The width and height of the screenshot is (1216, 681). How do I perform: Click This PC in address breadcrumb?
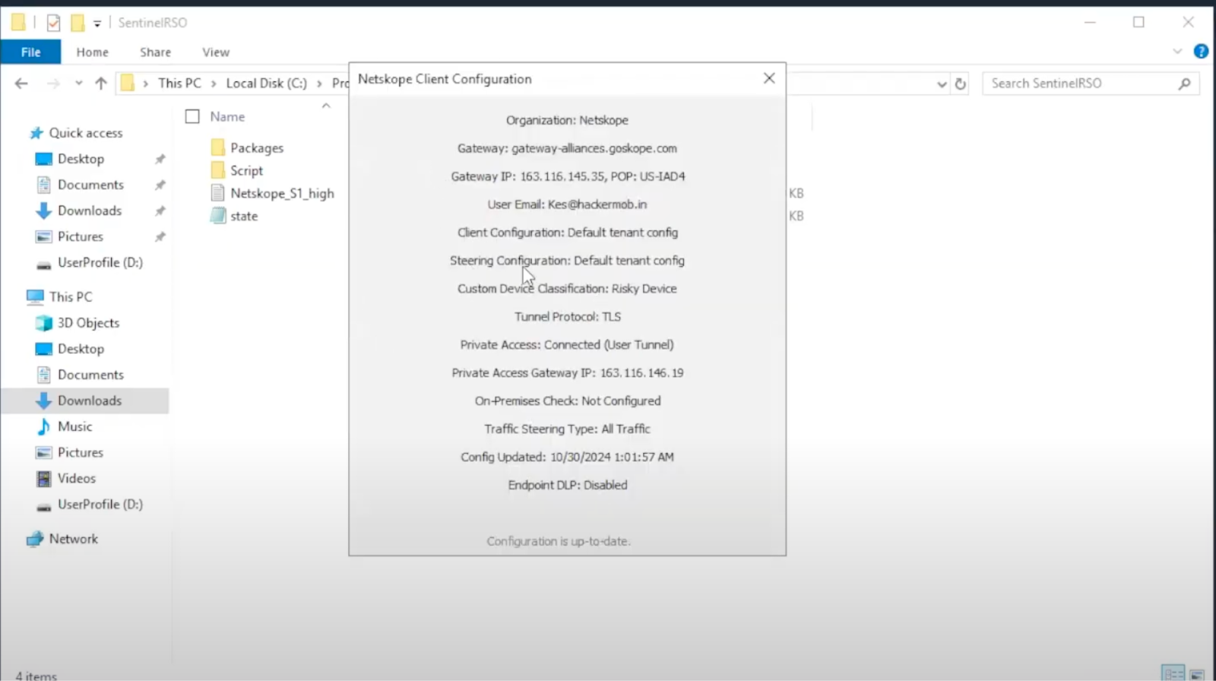pos(179,83)
